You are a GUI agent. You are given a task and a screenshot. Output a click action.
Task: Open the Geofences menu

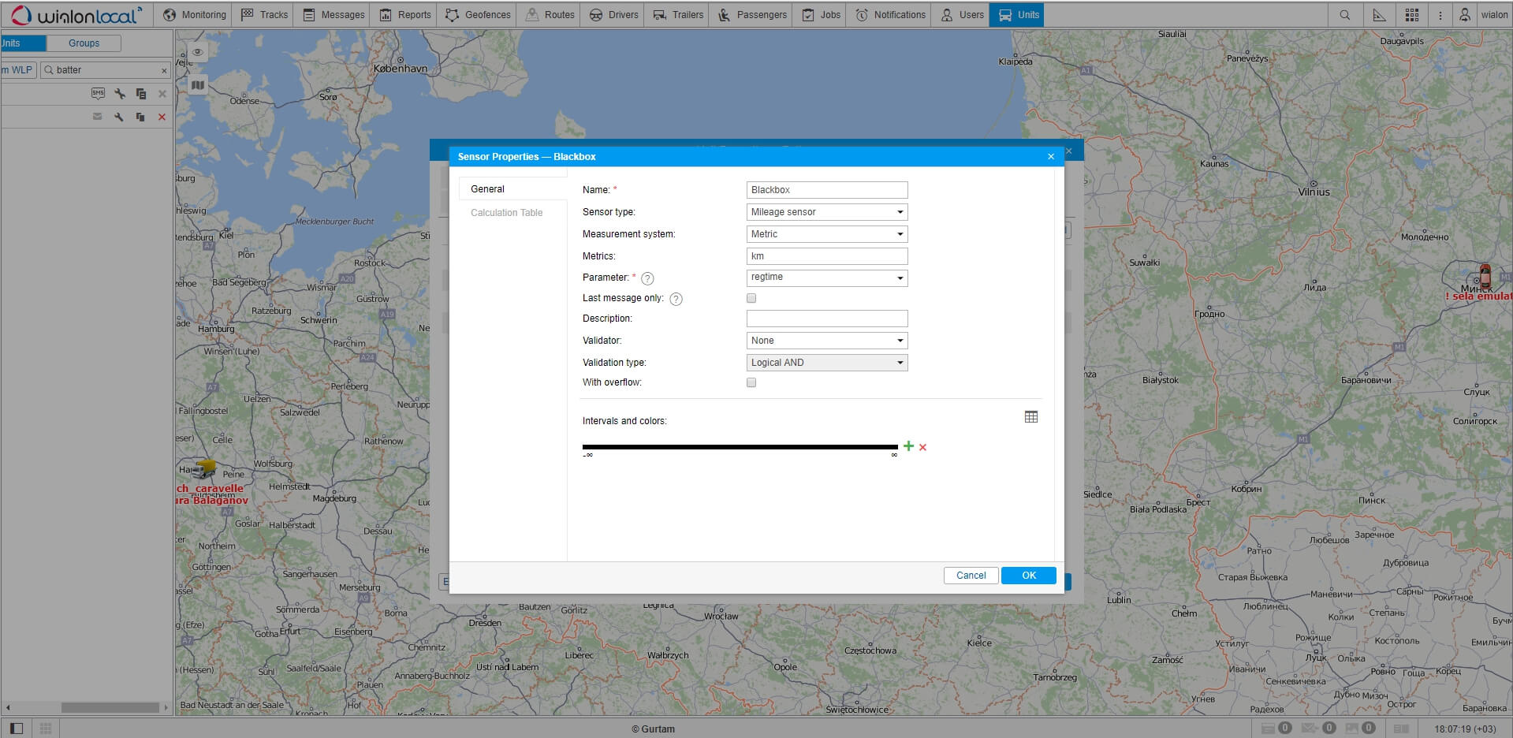[478, 15]
